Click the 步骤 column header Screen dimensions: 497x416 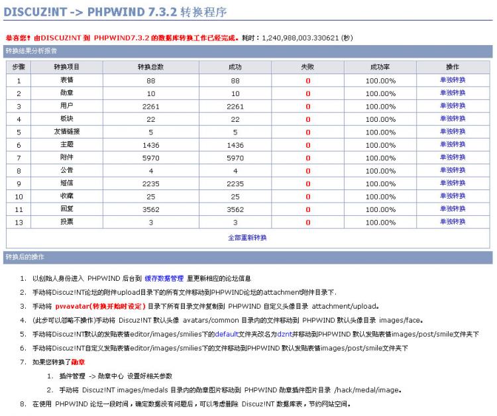pyautogui.click(x=19, y=67)
